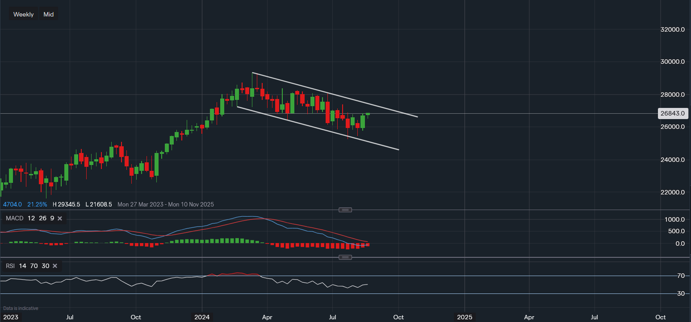
Task: Click the date range text below the chart
Action: tap(166, 204)
